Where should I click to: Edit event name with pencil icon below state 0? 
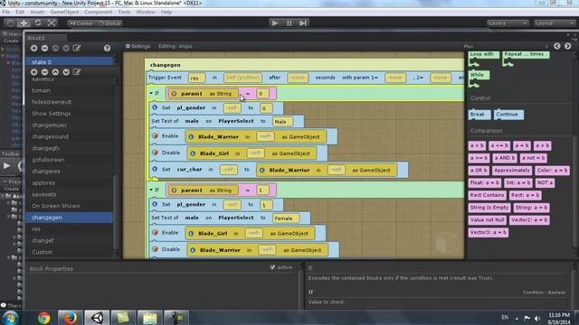pos(77,72)
